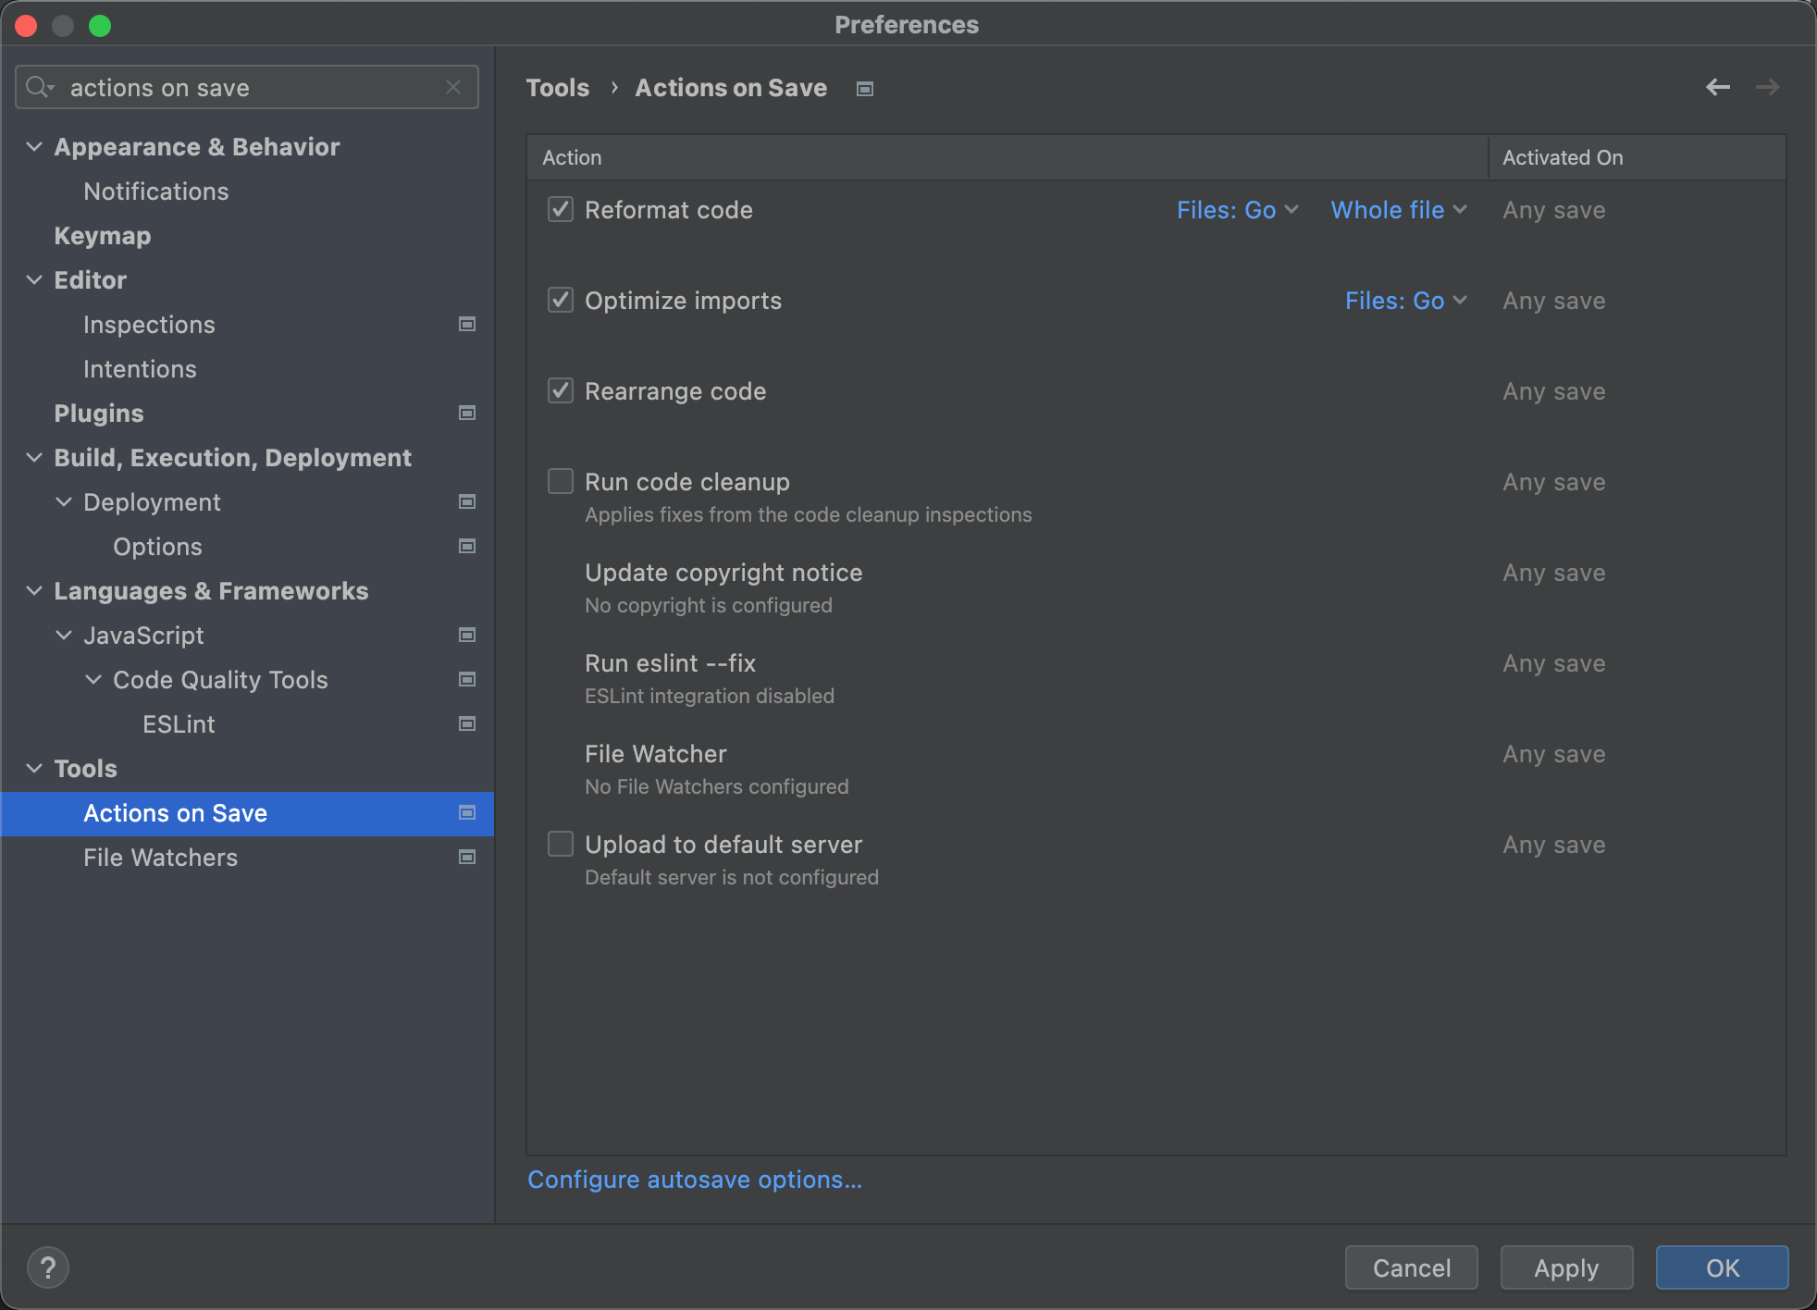Click project-level icon beside Actions on Save breadcrumb

(x=865, y=89)
